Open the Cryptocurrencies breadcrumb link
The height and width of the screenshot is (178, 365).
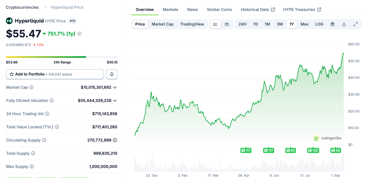pyautogui.click(x=22, y=7)
